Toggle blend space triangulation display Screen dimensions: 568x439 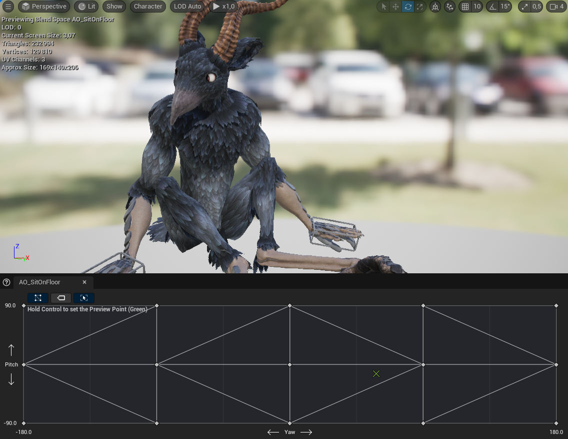click(38, 298)
